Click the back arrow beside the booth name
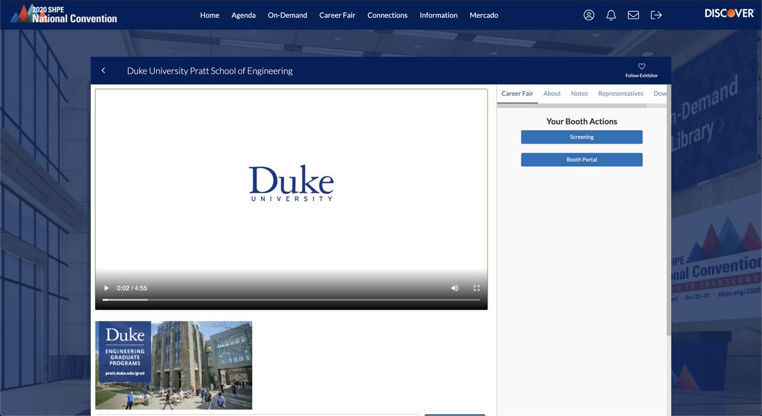The height and width of the screenshot is (416, 762). (104, 70)
